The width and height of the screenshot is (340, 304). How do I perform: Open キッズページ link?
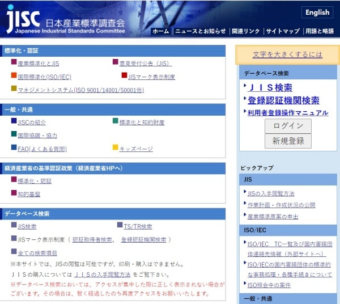click(136, 149)
